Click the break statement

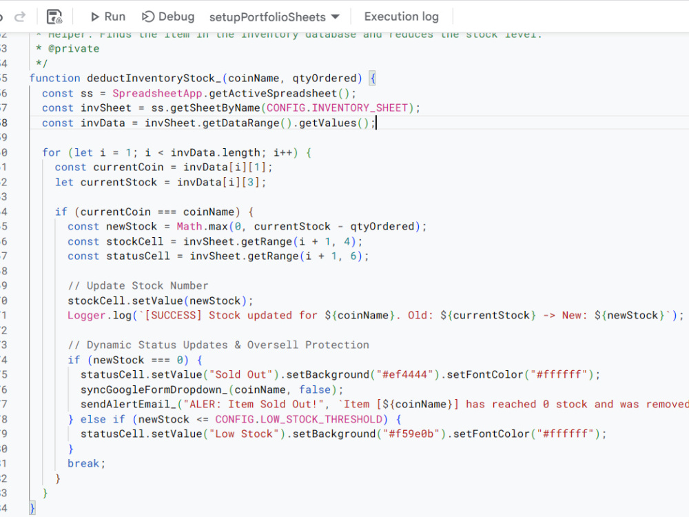point(86,464)
